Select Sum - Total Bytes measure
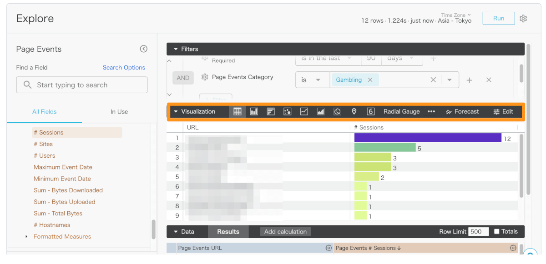 [58, 214]
